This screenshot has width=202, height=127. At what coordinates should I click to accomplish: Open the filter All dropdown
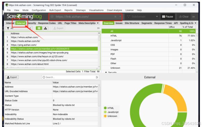(x=19, y=28)
